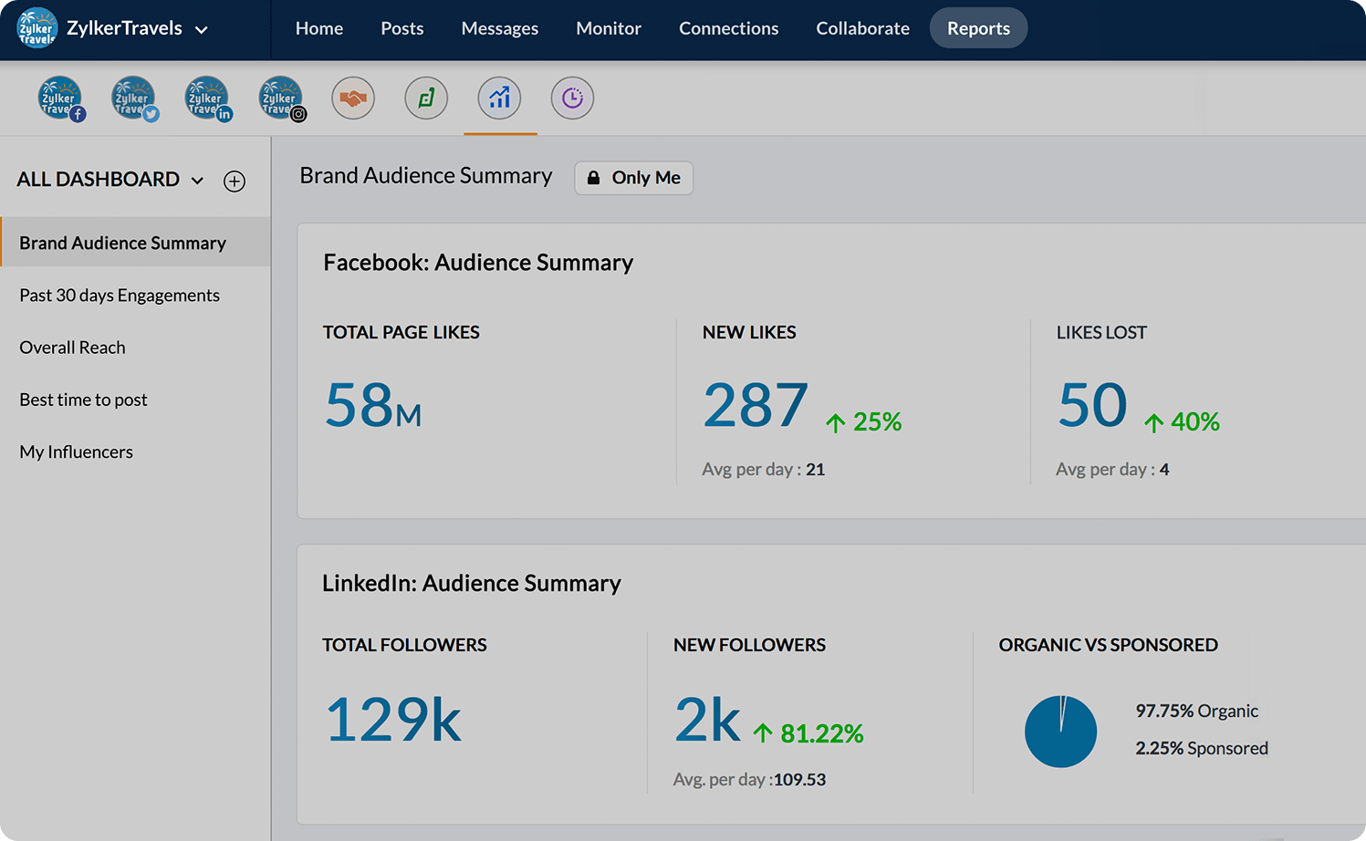
Task: Click the Brand Audience Summary page title
Action: (x=426, y=175)
